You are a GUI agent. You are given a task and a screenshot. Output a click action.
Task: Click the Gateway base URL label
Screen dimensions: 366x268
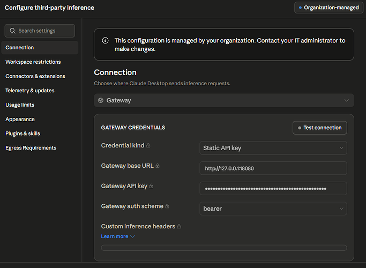pos(127,166)
